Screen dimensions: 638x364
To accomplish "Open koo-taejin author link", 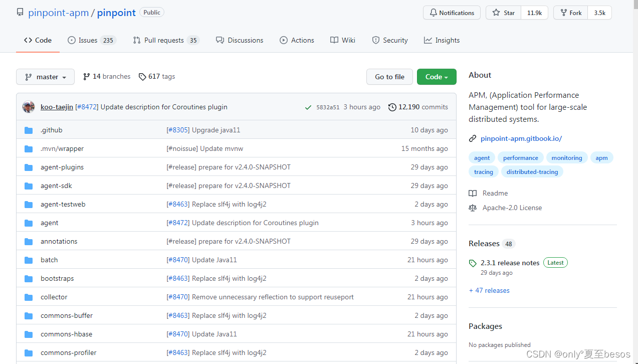I will click(57, 107).
